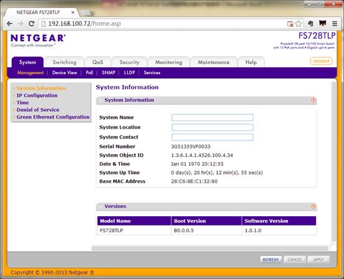Click the cat extension icon
The image size is (344, 279).
322,23
